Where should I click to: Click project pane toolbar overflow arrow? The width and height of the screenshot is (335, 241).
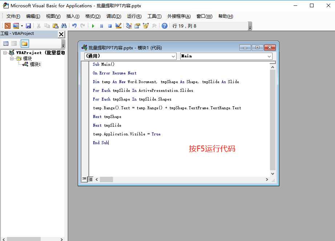click(63, 44)
